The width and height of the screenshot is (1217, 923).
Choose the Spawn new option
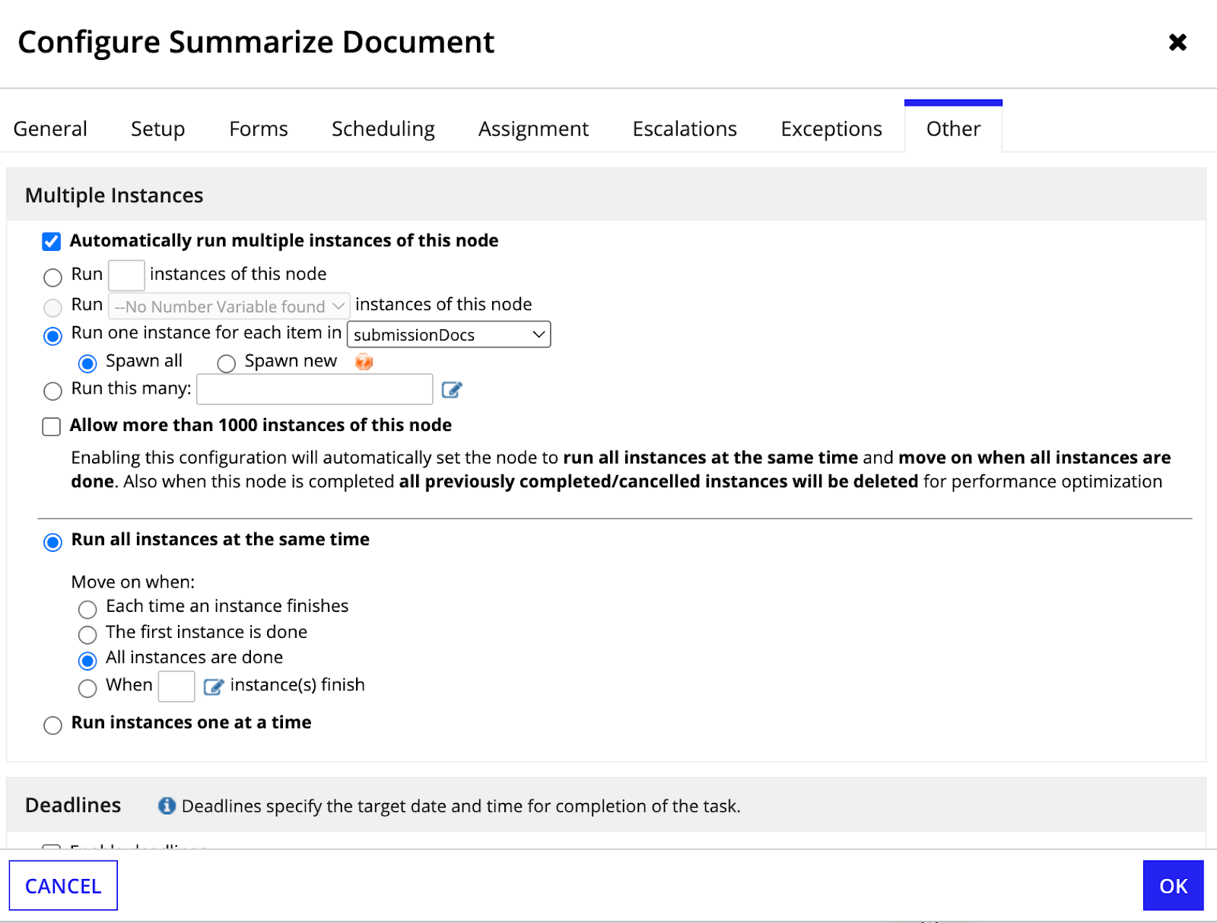tap(226, 363)
